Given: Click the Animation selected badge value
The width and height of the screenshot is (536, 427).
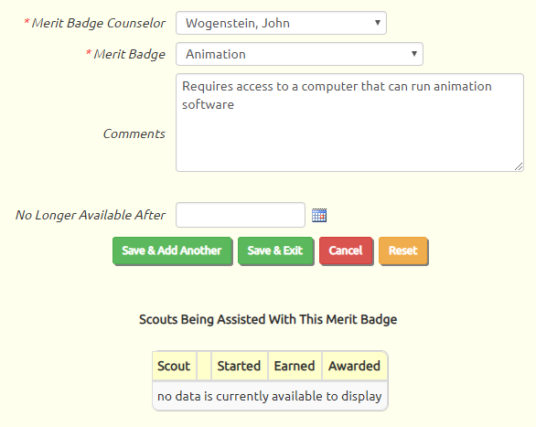Looking at the screenshot, I should 216,54.
